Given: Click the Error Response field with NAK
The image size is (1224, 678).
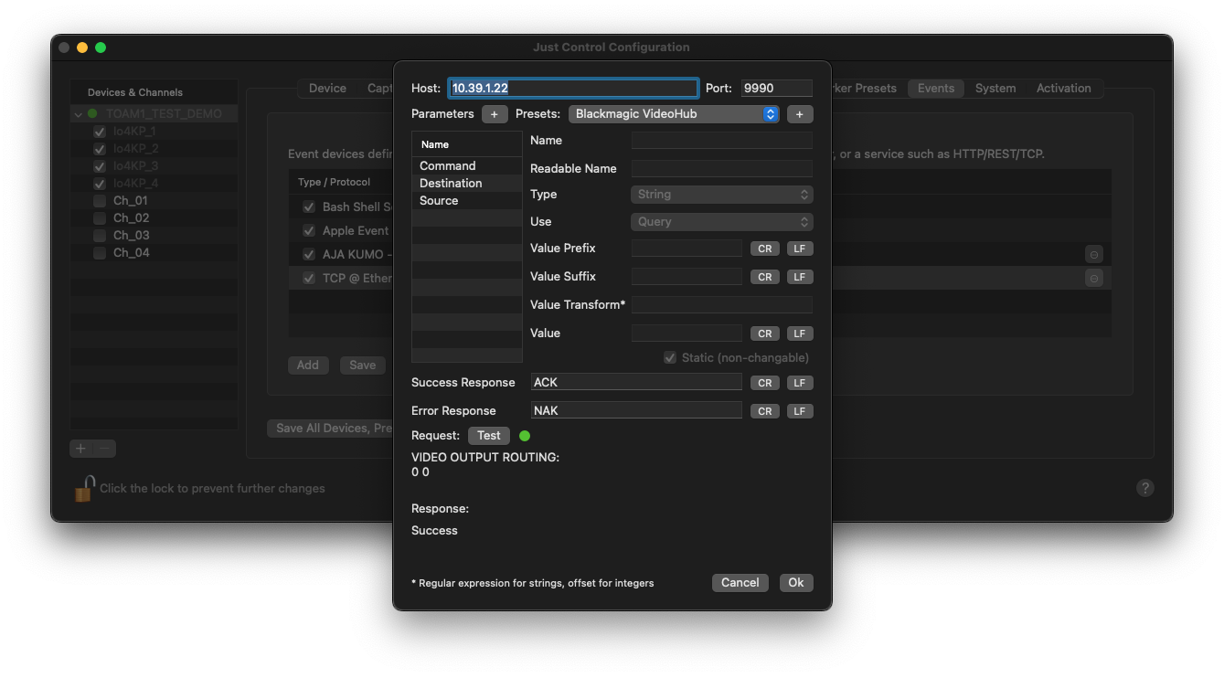Looking at the screenshot, I should [636, 411].
